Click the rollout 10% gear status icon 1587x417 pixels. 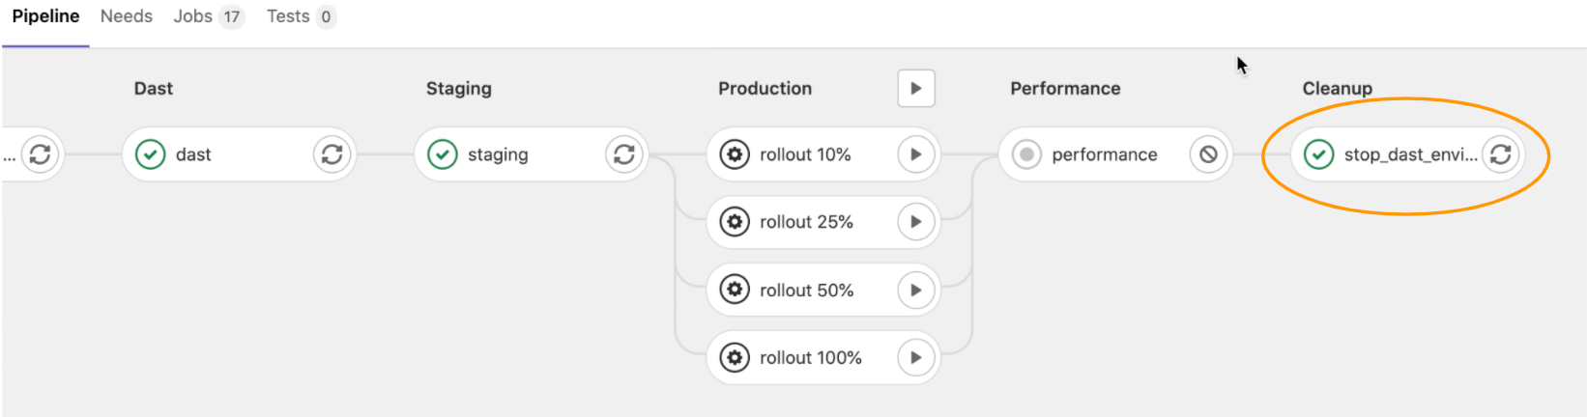click(735, 154)
